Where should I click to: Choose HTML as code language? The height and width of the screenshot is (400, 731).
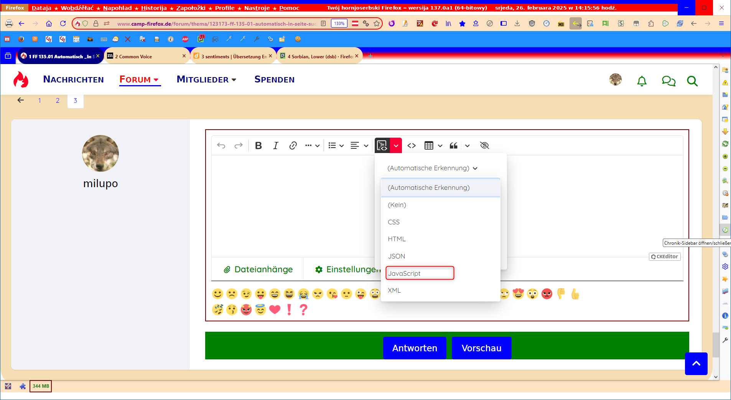tap(441, 239)
